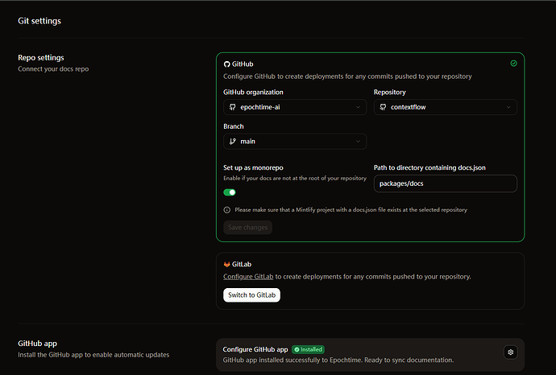Open the Configure GitLab link
The image size is (556, 375).
tap(248, 277)
